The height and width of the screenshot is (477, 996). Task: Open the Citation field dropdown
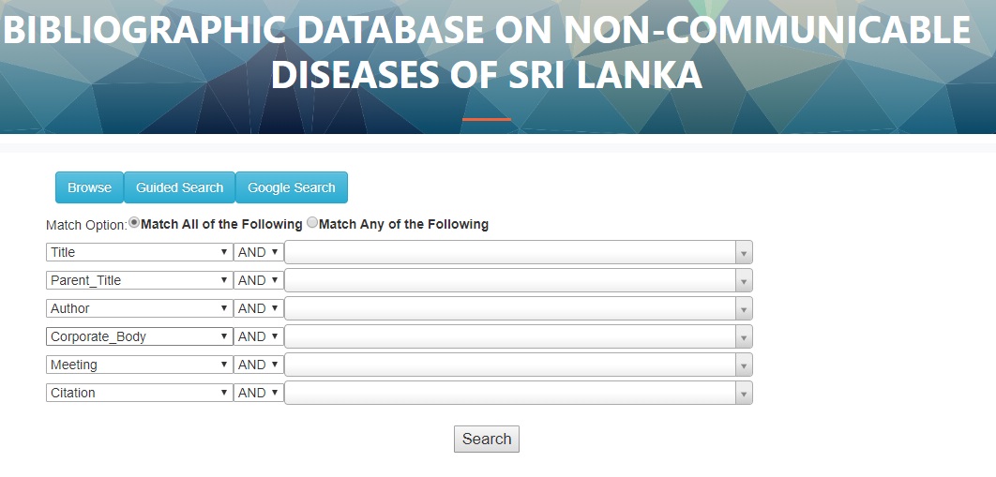click(139, 393)
